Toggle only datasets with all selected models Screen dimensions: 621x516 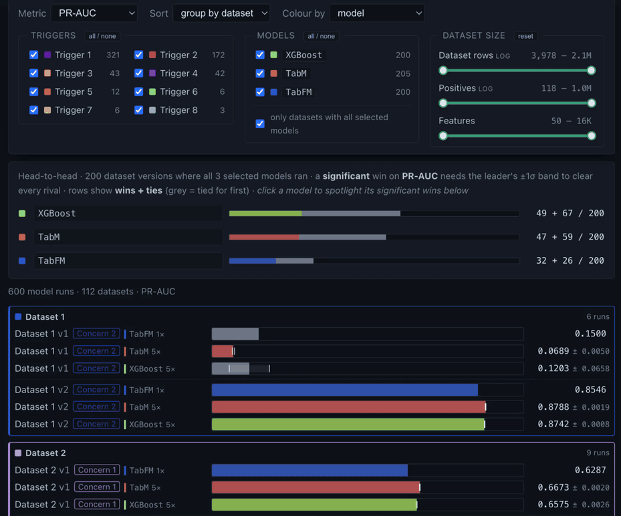point(260,123)
